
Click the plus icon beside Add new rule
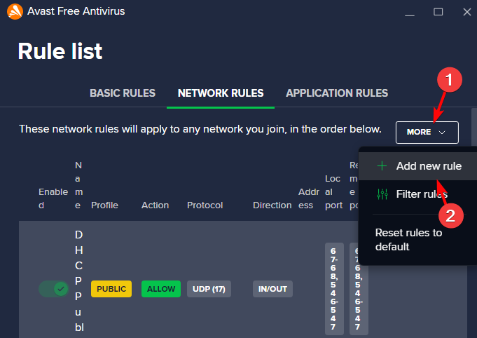[382, 166]
